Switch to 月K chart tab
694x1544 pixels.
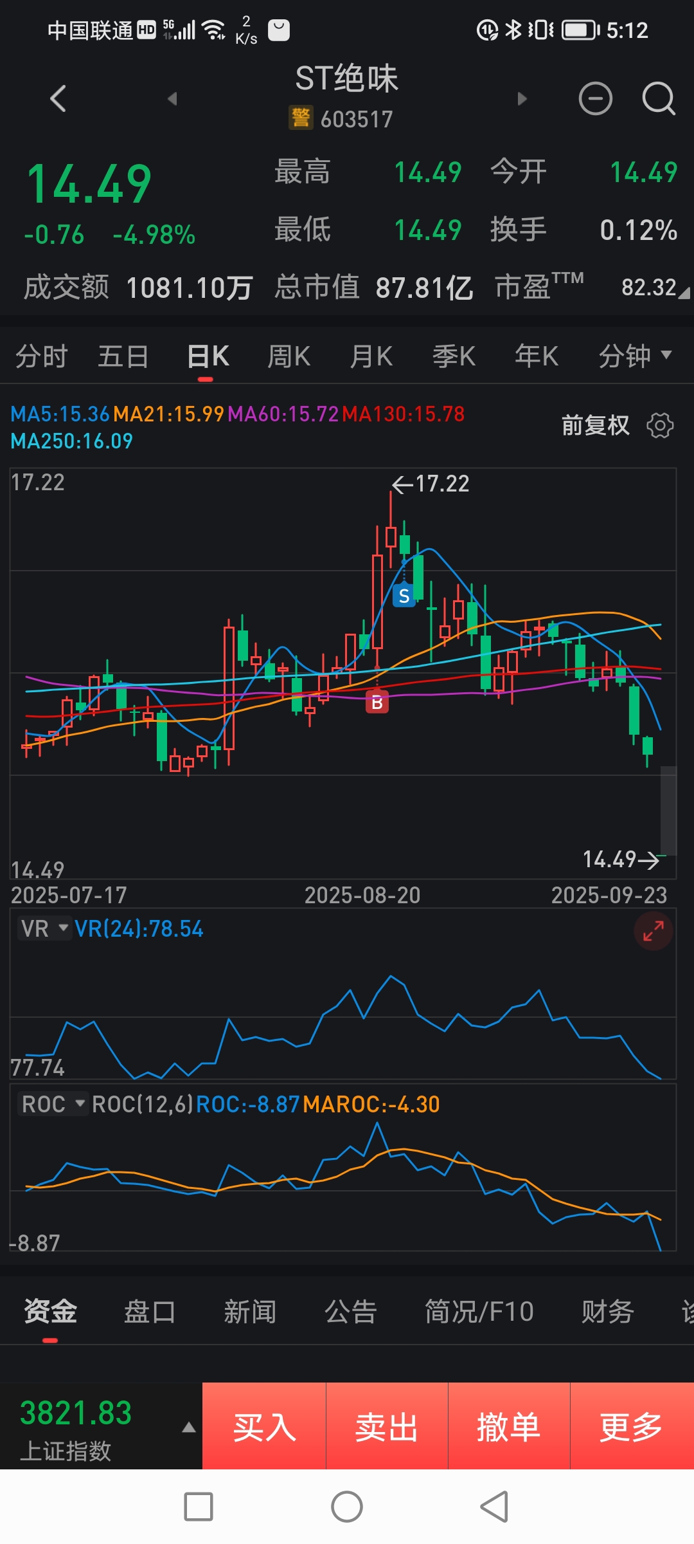pos(371,356)
